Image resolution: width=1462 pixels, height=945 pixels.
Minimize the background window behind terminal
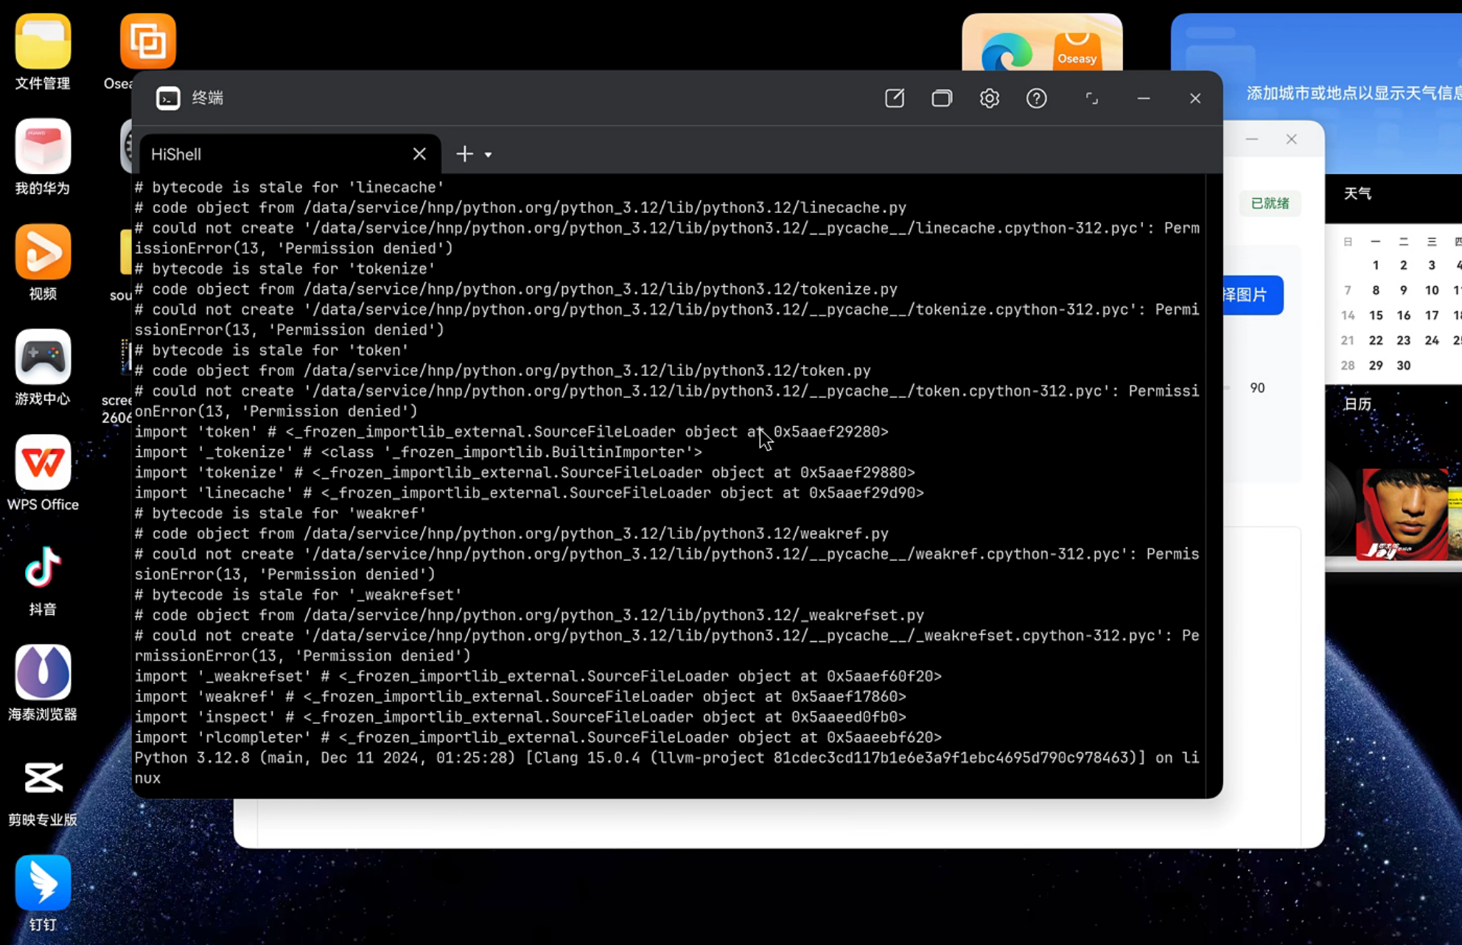tap(1252, 139)
